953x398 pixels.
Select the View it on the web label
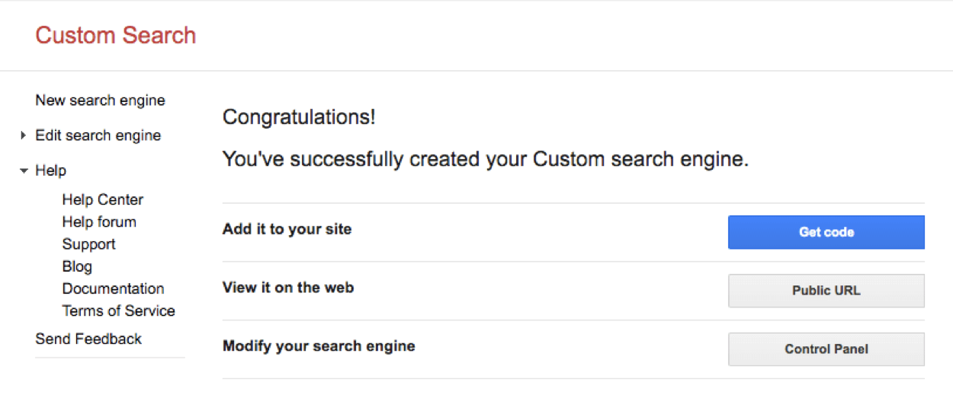tap(288, 288)
